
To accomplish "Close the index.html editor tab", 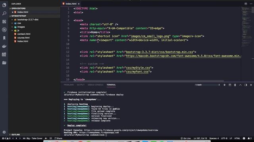I will click(x=79, y=4).
